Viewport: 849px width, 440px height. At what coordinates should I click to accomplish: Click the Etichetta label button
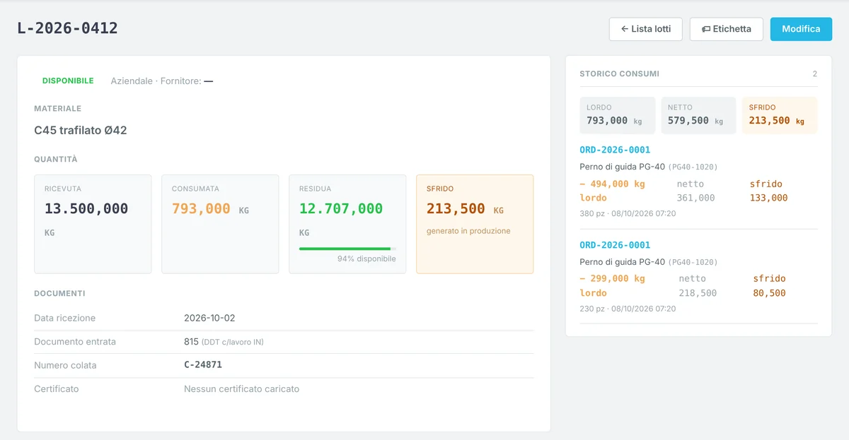tap(727, 29)
